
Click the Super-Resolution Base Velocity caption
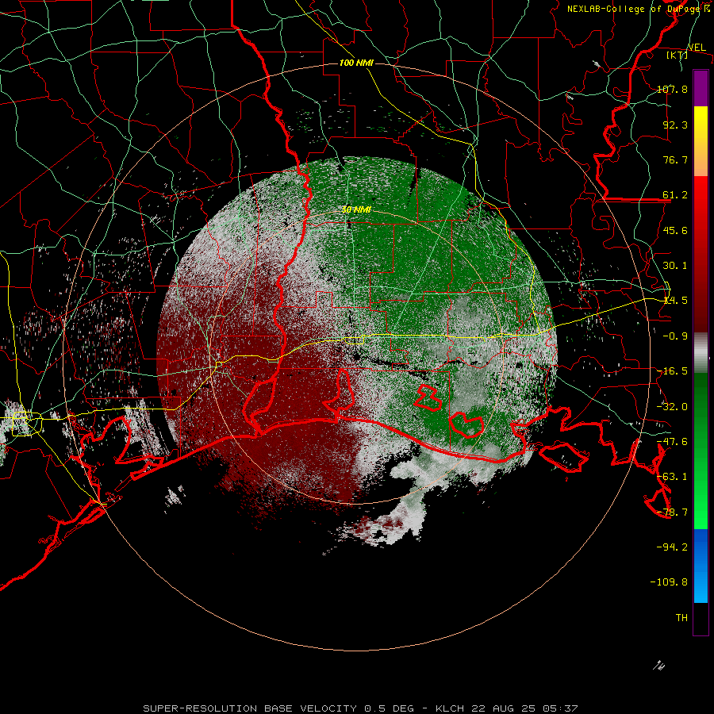(x=360, y=708)
